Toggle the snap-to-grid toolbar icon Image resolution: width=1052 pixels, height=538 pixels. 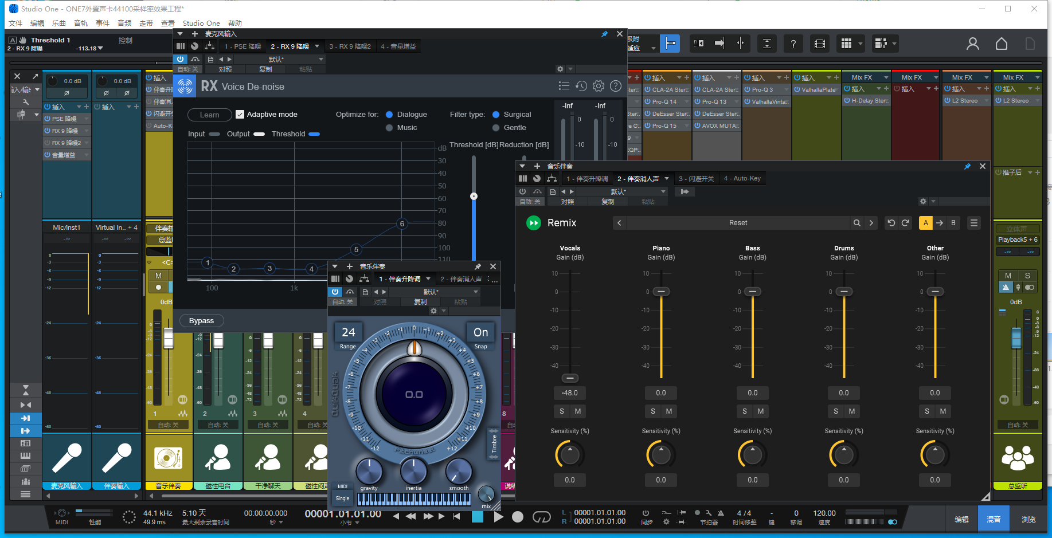point(670,44)
